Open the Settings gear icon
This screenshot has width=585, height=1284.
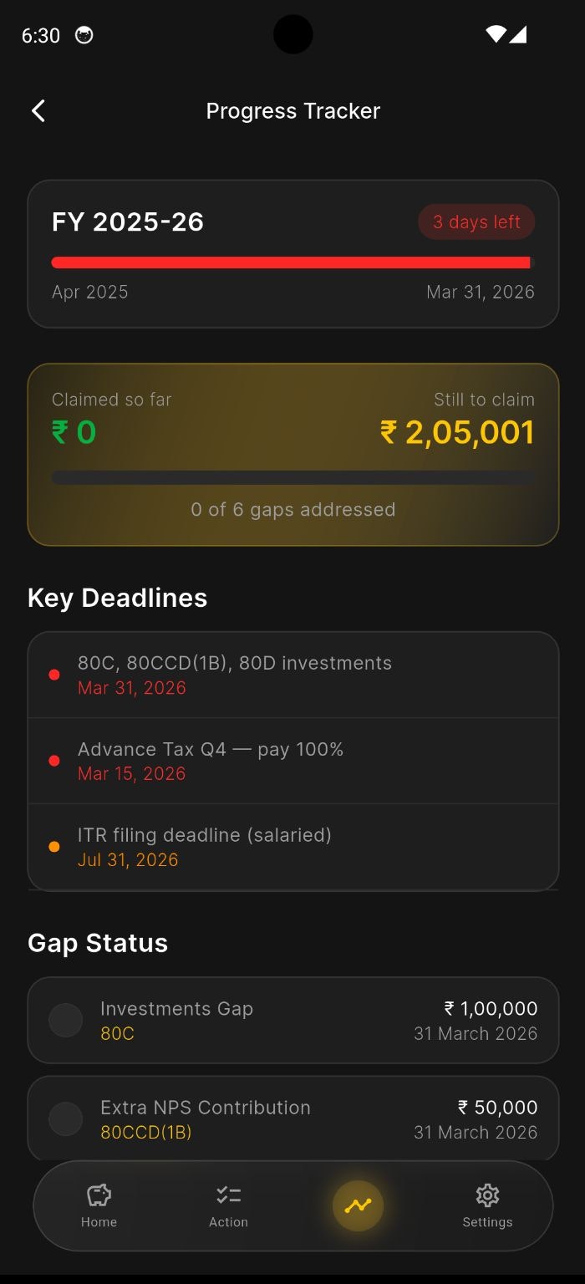(x=487, y=1195)
